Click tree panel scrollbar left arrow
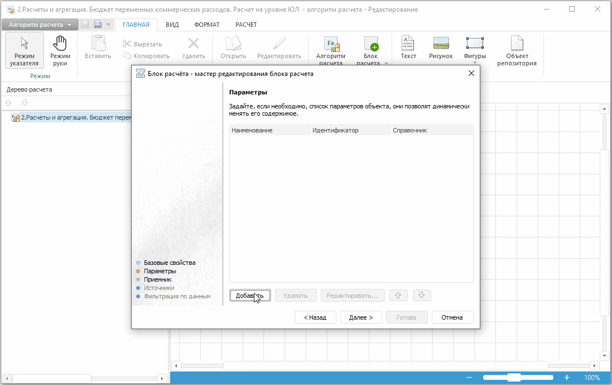The image size is (612, 385). coord(7,378)
